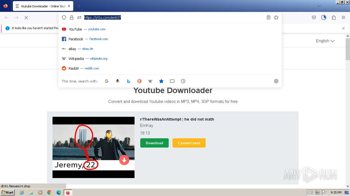Go forward to the next page
The height and width of the screenshot is (196, 350).
pyautogui.click(x=16, y=17)
